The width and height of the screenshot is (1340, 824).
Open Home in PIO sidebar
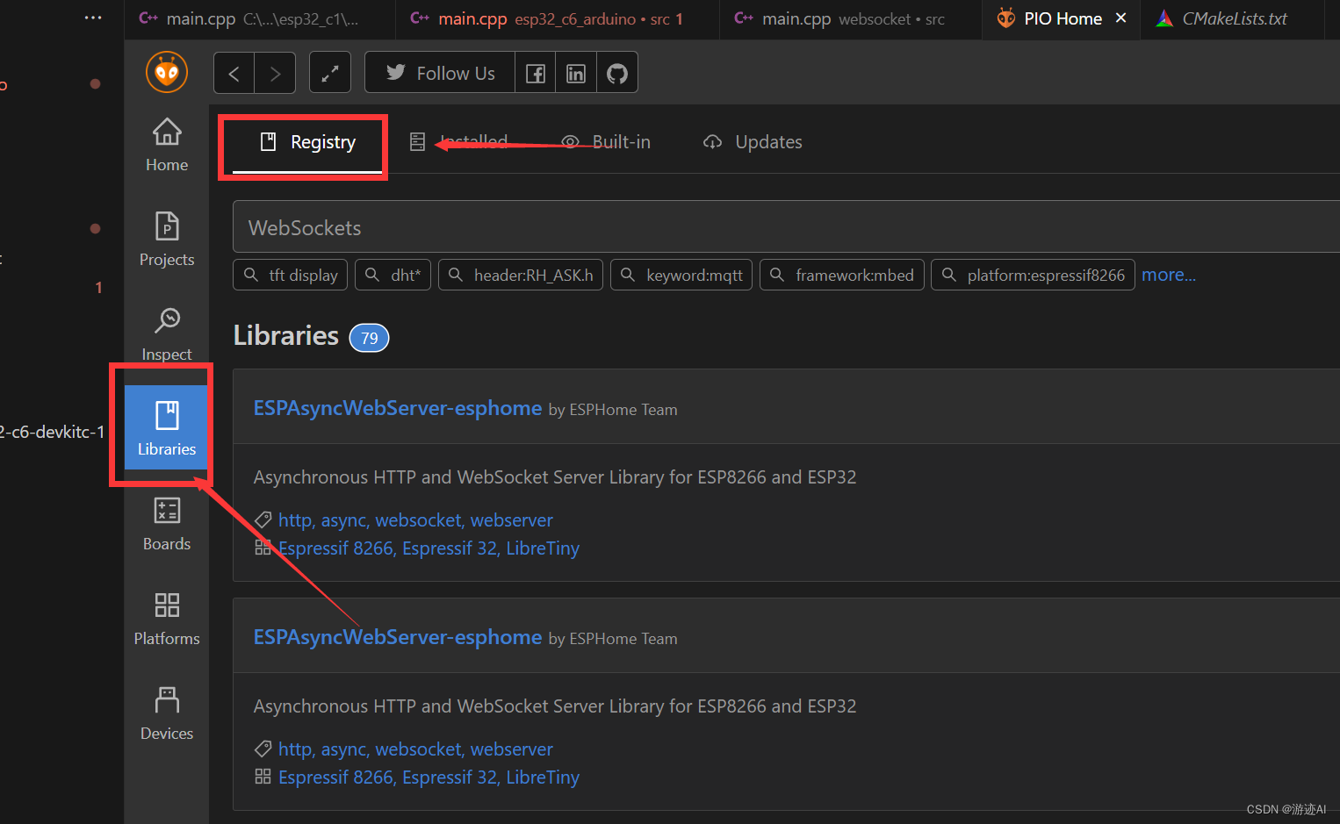click(167, 145)
